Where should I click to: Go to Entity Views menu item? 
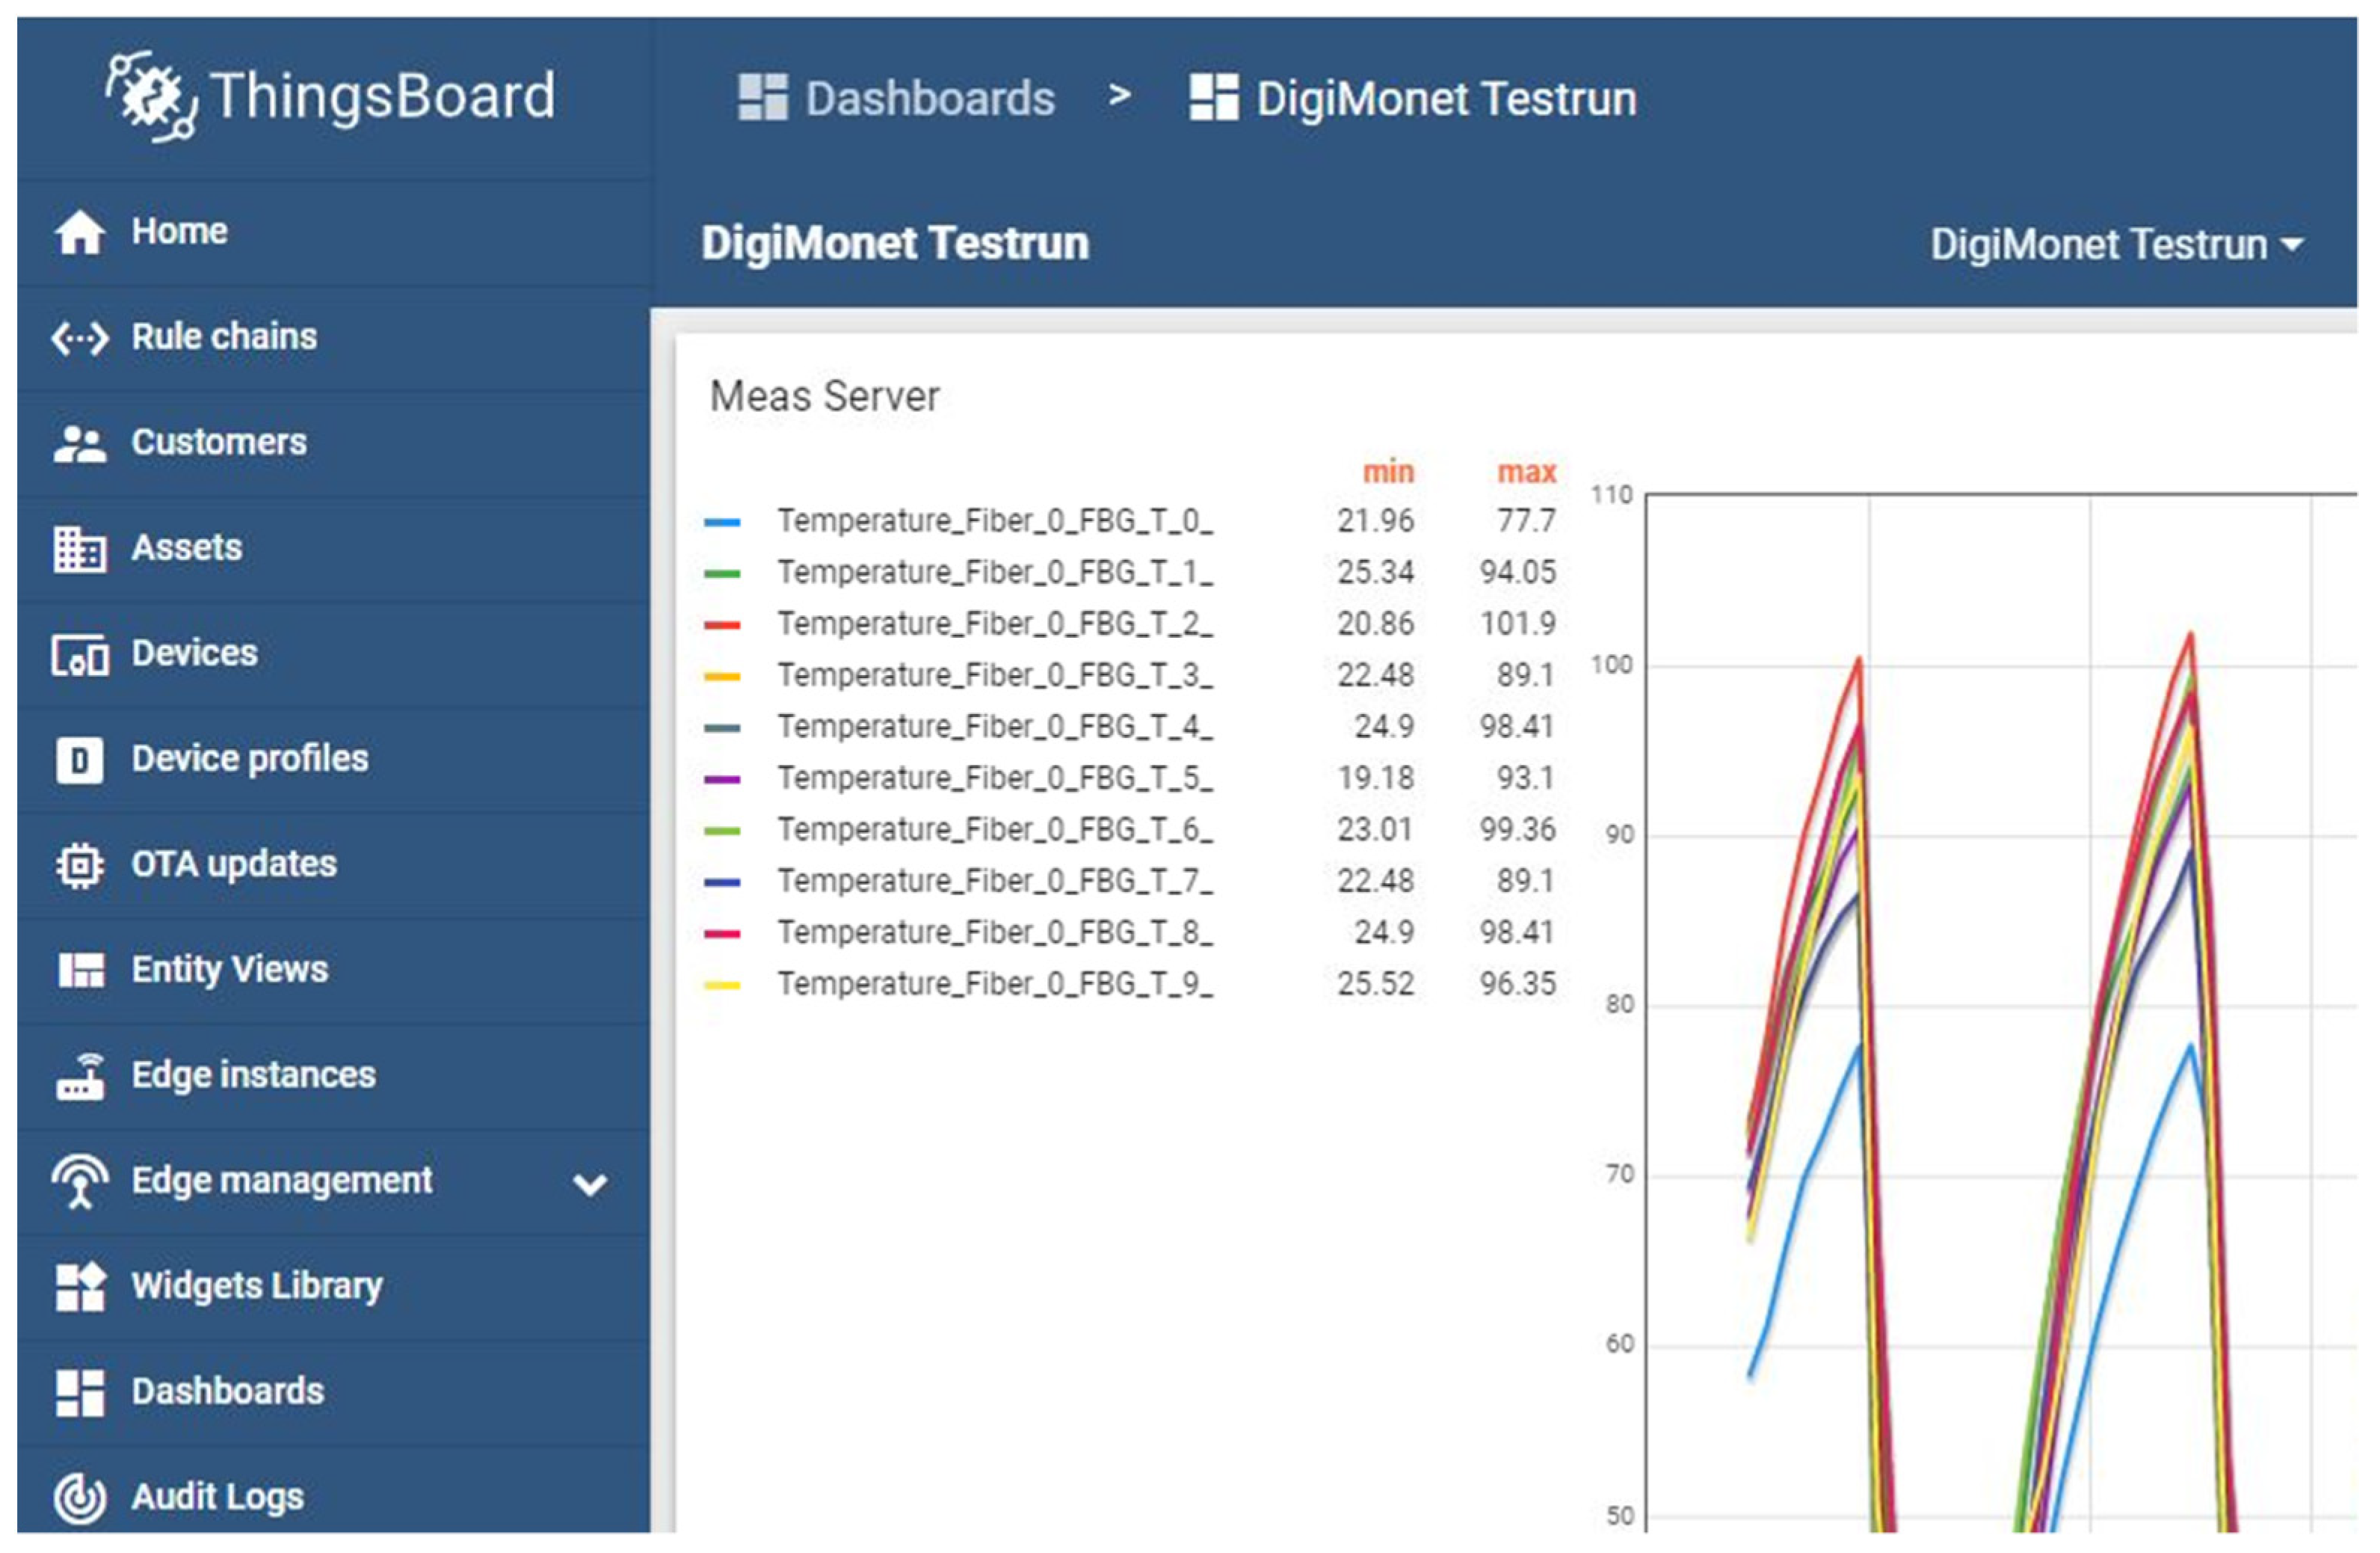point(229,970)
